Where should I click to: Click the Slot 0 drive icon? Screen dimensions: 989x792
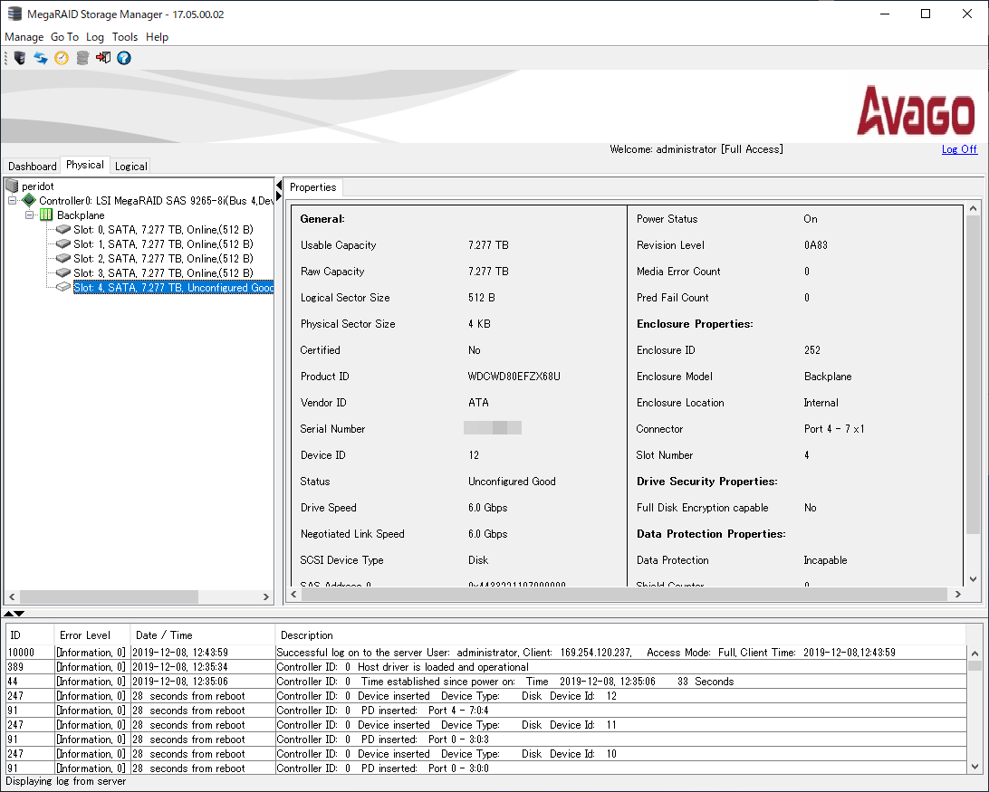coord(63,229)
